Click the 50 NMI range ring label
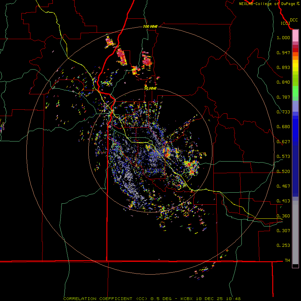 [x=150, y=88]
